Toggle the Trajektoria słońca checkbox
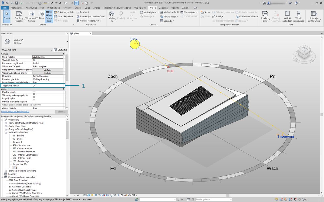 point(34,86)
